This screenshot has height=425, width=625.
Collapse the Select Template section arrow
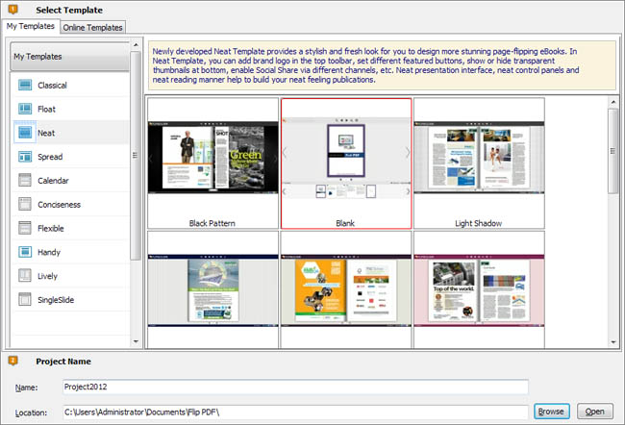pyautogui.click(x=12, y=9)
